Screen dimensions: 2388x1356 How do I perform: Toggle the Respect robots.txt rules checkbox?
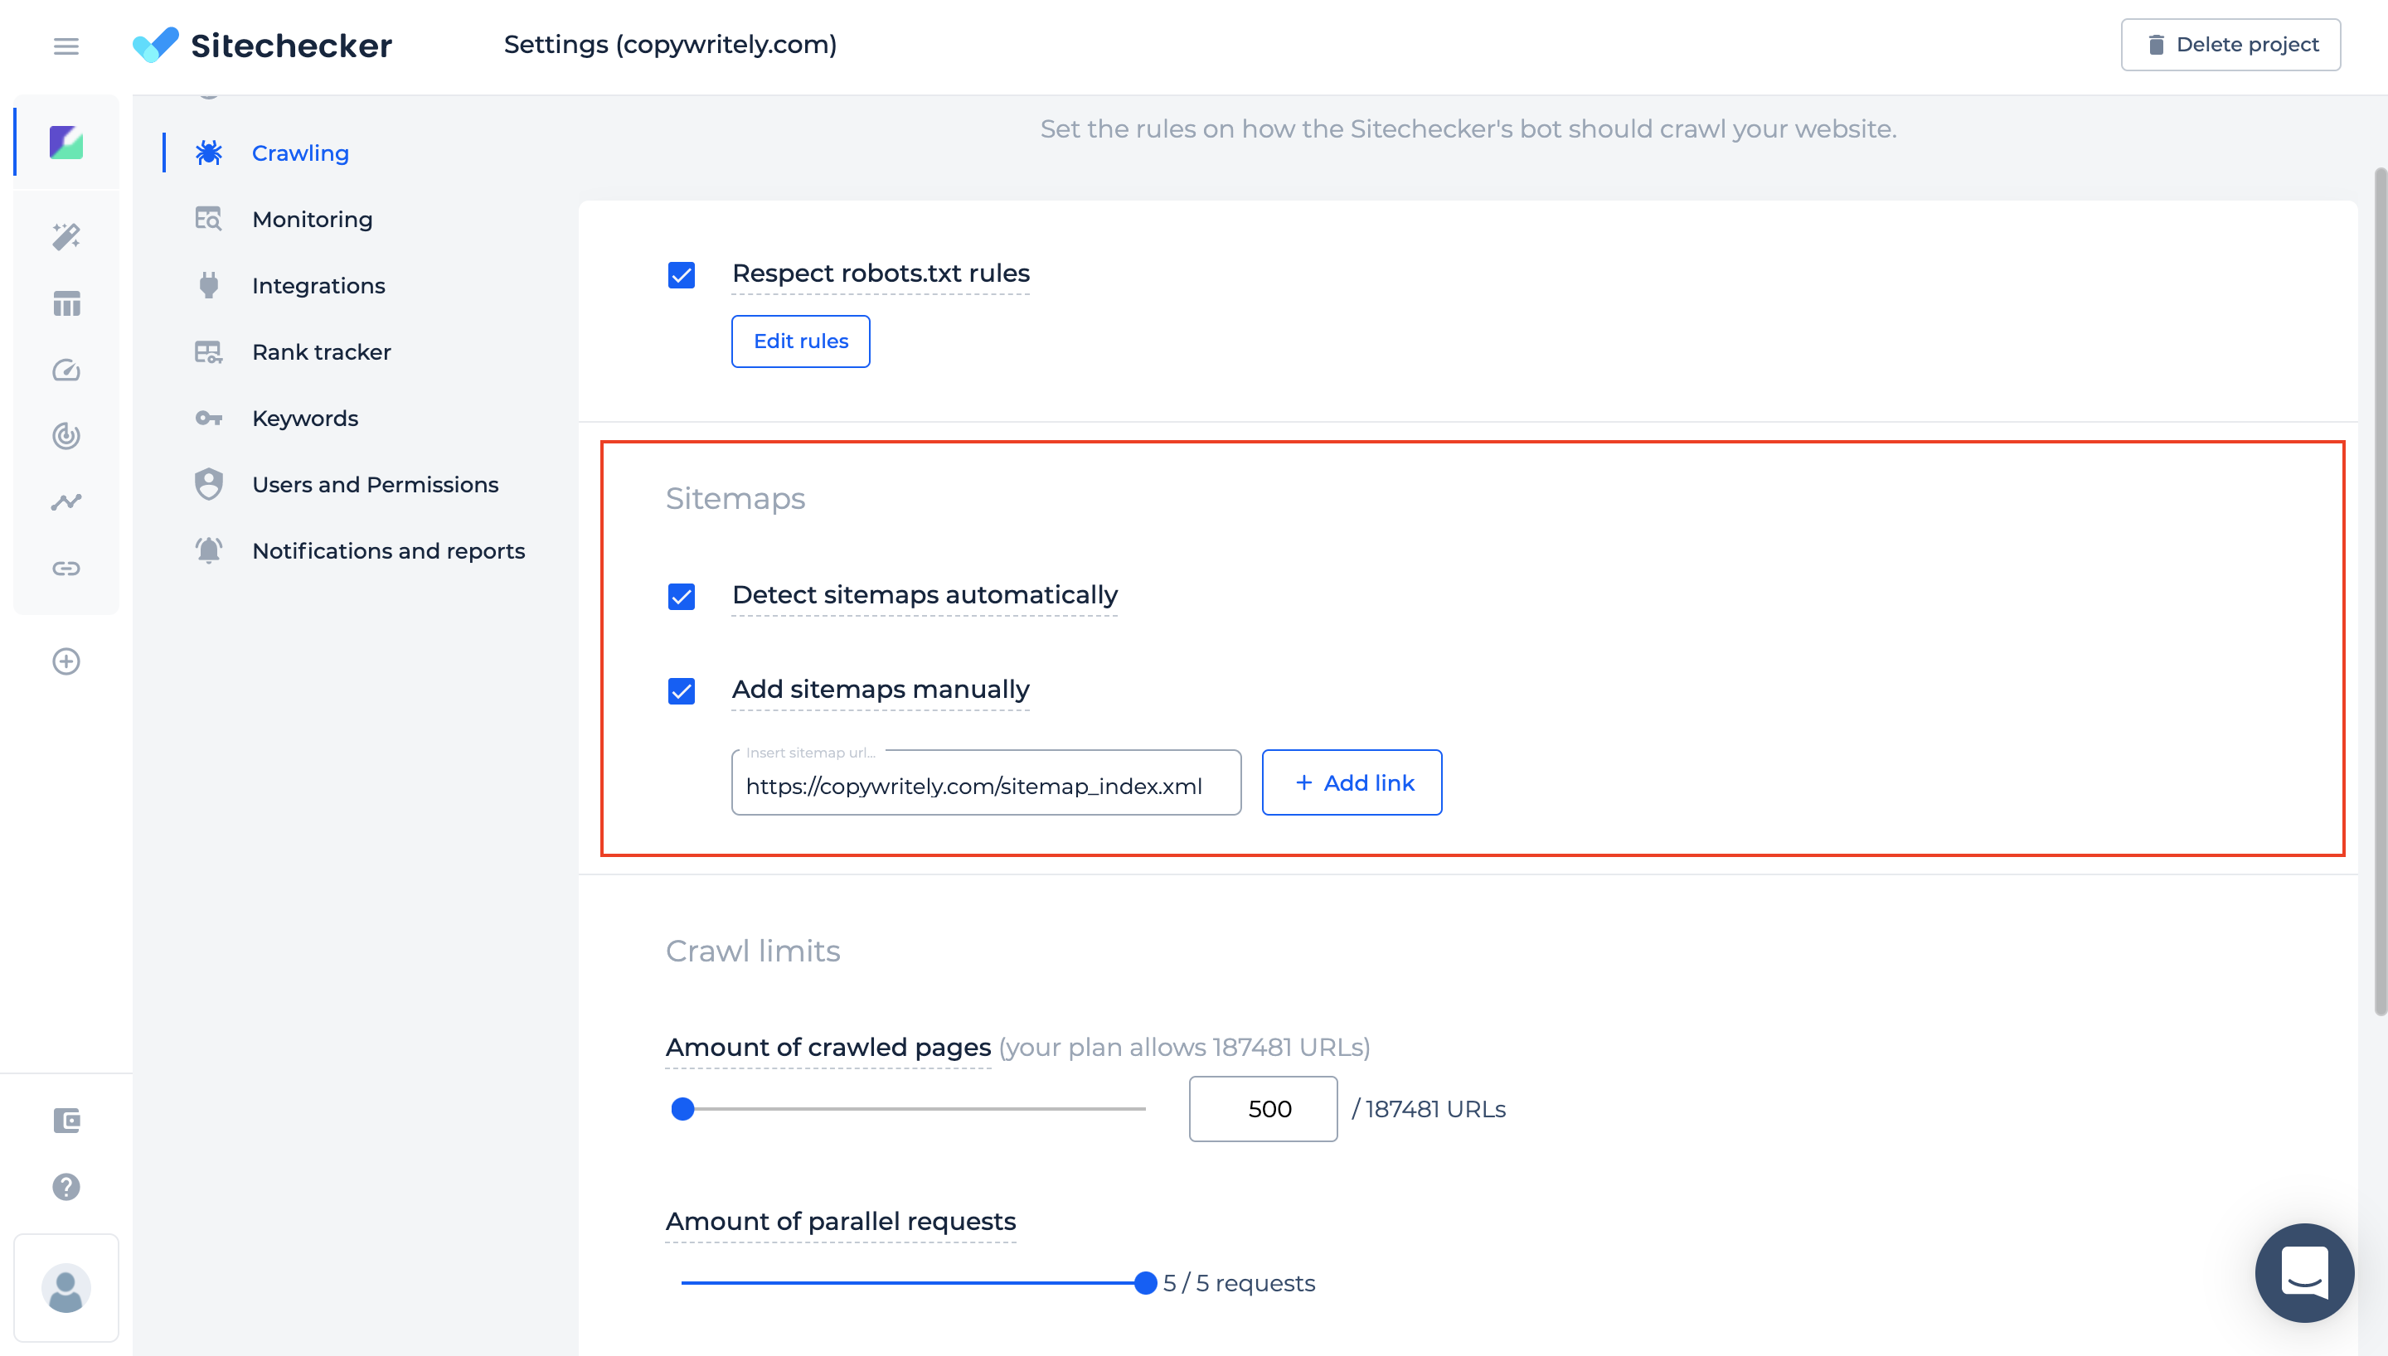coord(682,272)
